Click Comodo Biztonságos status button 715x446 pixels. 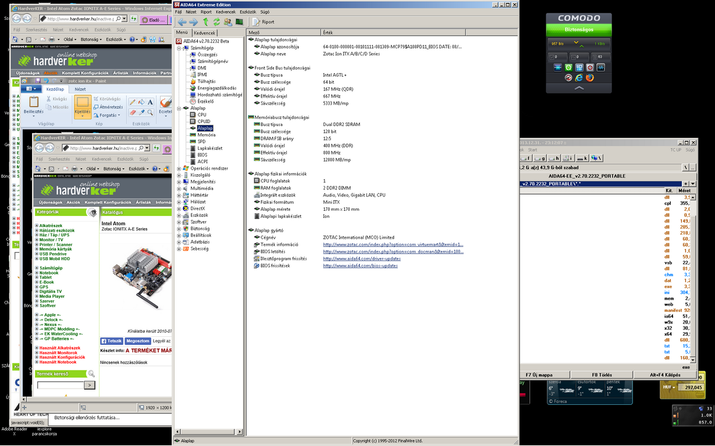coord(579,30)
